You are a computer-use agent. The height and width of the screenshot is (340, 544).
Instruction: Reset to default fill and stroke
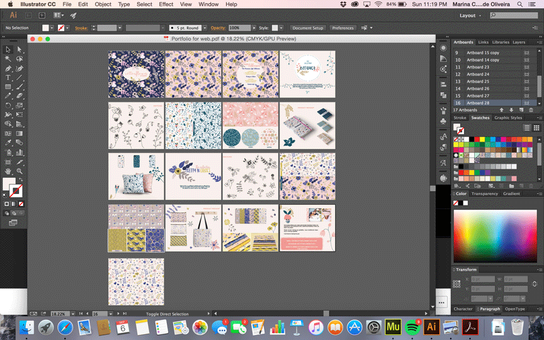tap(5, 195)
